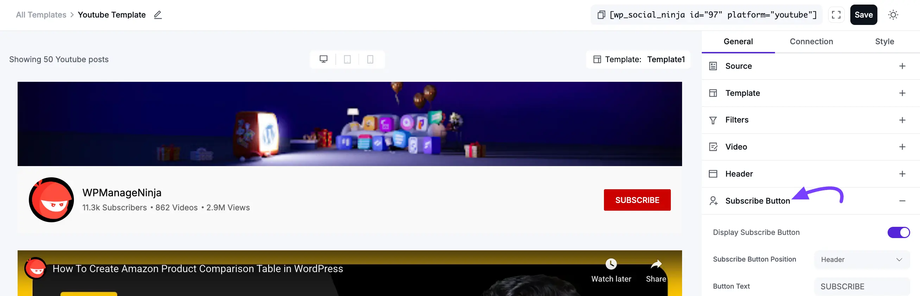This screenshot has width=920, height=296.
Task: Click the 'Subscribe Button Position' label
Action: point(754,259)
